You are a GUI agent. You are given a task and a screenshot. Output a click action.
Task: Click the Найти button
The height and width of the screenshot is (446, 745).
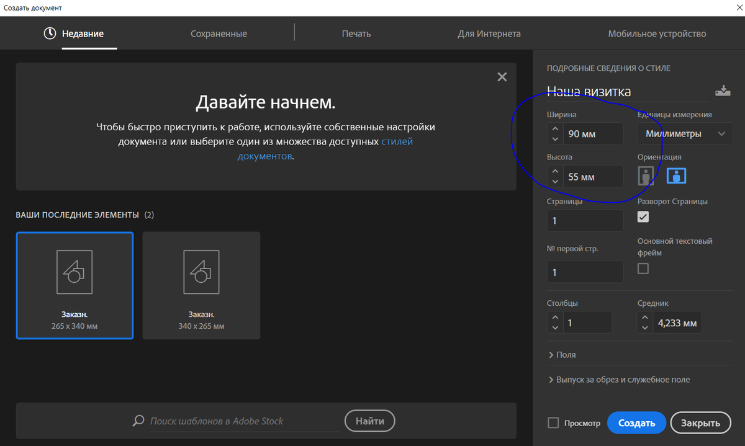pyautogui.click(x=370, y=421)
